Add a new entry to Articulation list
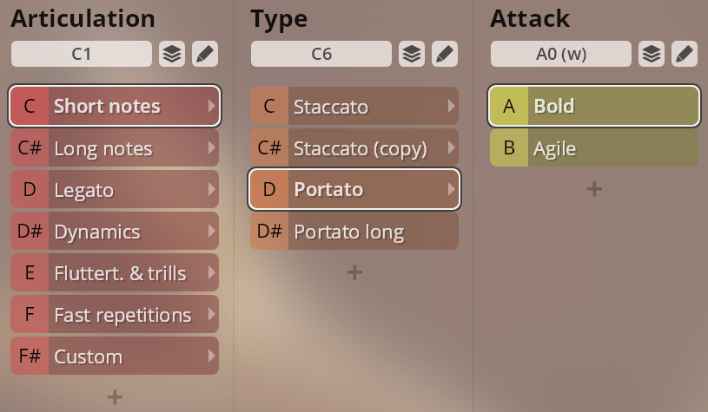 (115, 396)
